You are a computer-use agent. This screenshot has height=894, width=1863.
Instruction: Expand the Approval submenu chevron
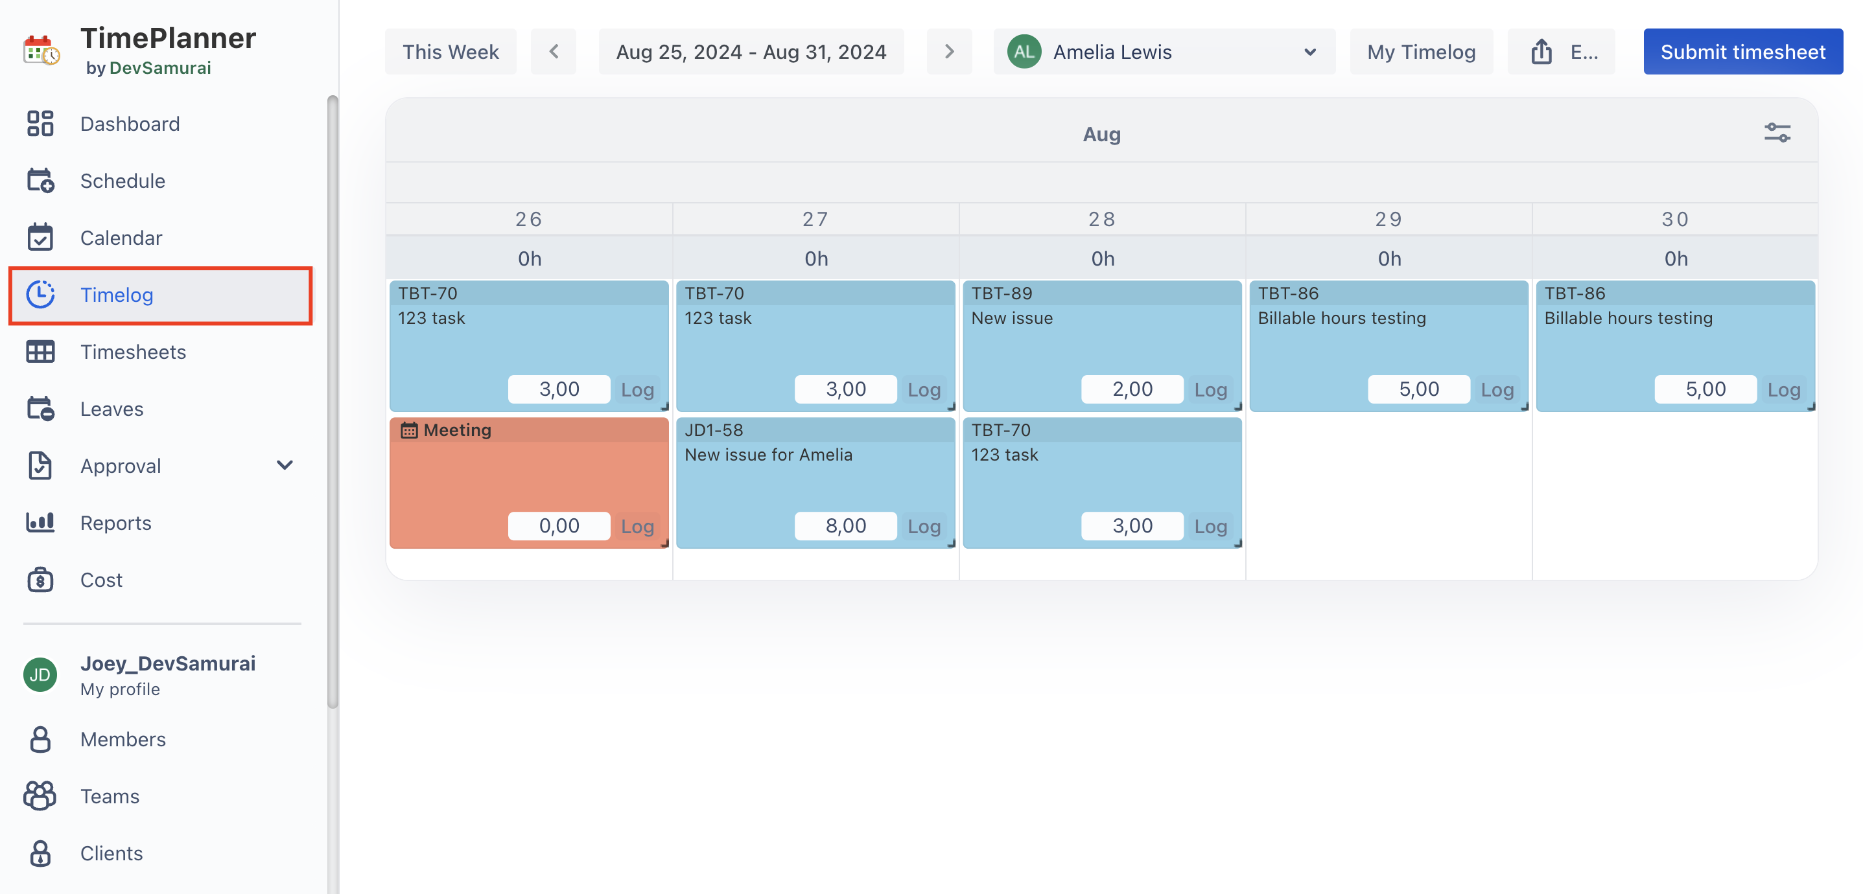285,465
